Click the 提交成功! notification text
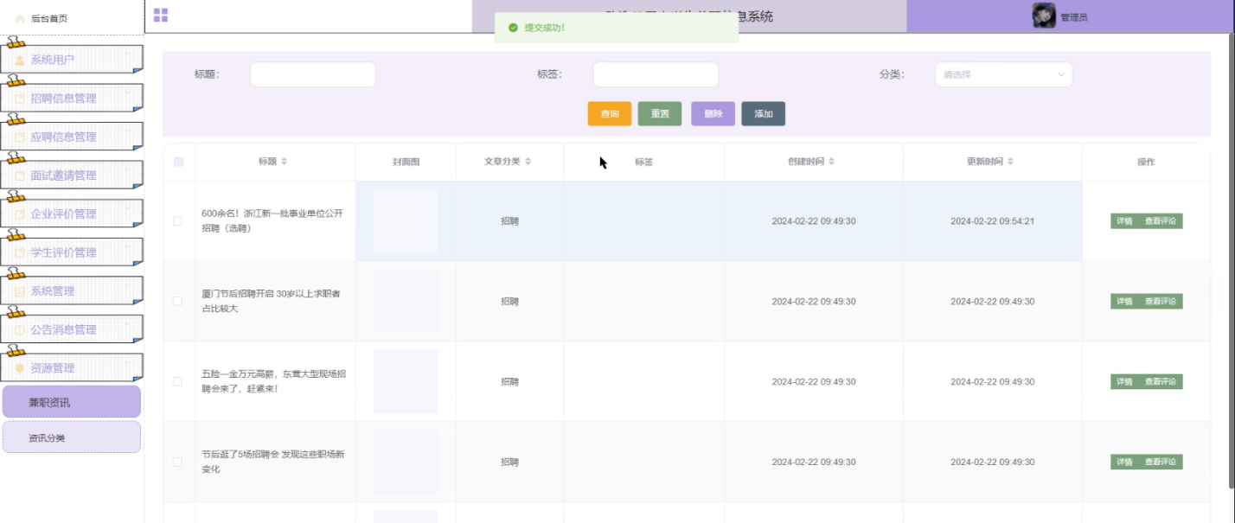The width and height of the screenshot is (1235, 523). pyautogui.click(x=545, y=28)
